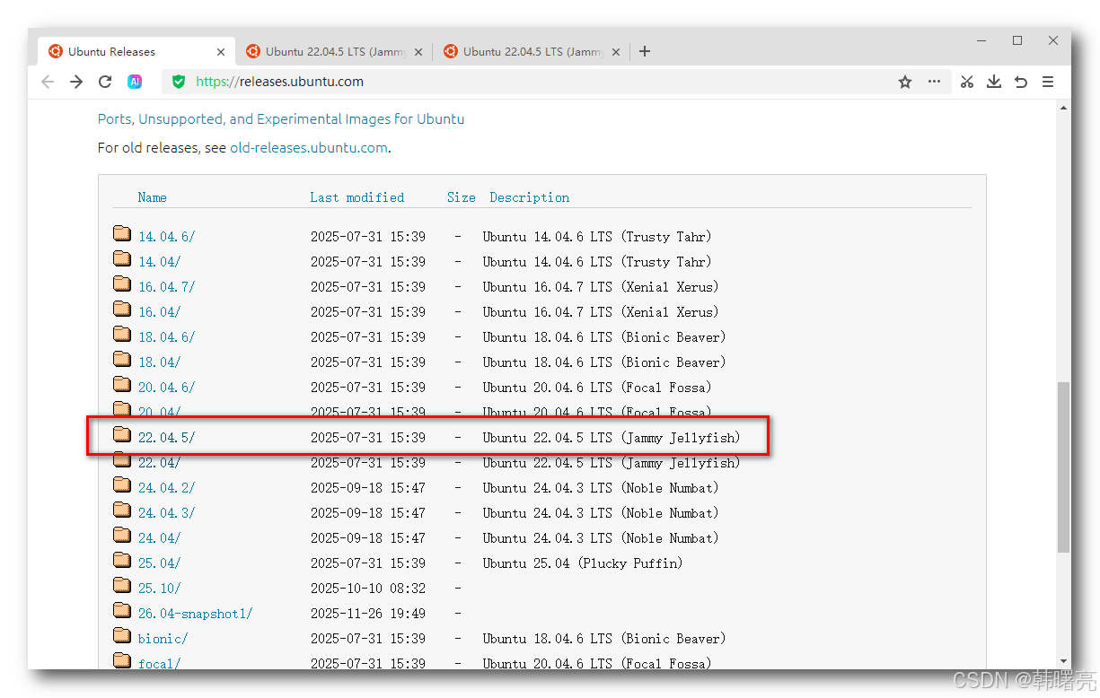The width and height of the screenshot is (1100, 698).
Task: Open the AI assistant icon
Action: point(135,82)
